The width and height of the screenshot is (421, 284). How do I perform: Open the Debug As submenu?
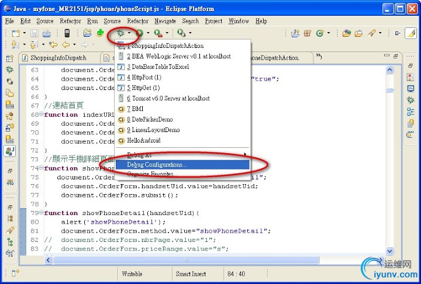182,155
